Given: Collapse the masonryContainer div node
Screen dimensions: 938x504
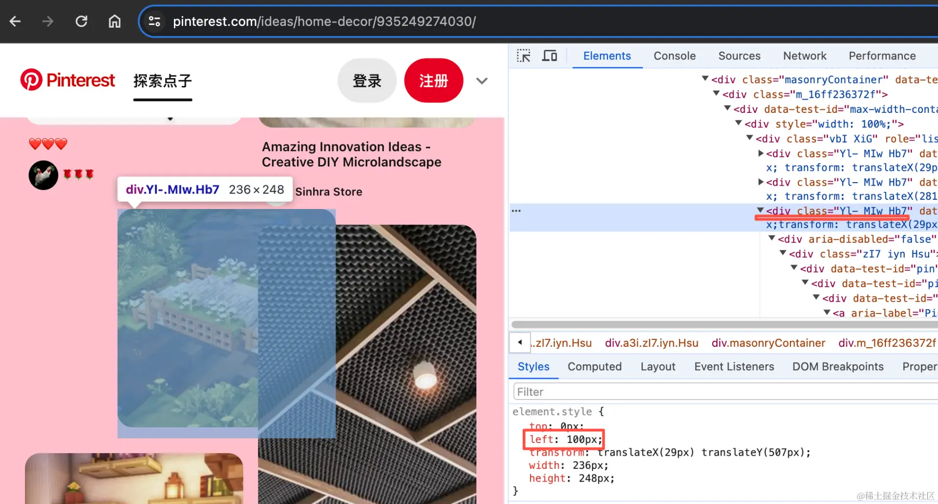Looking at the screenshot, I should coord(705,79).
